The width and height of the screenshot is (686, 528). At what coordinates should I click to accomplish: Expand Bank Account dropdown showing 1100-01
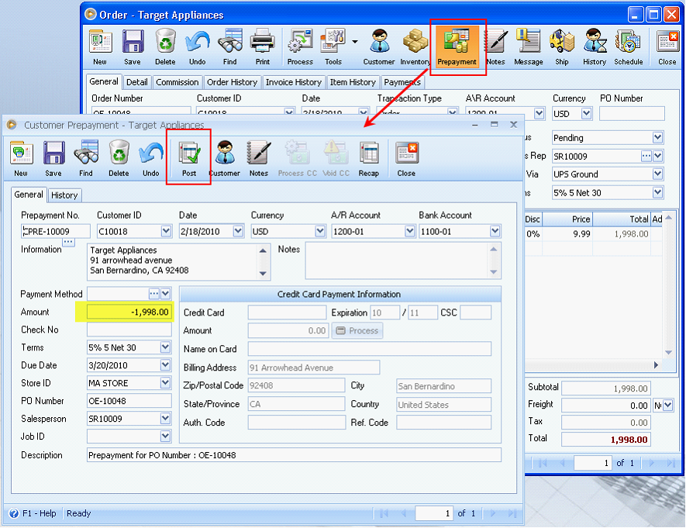pyautogui.click(x=495, y=231)
